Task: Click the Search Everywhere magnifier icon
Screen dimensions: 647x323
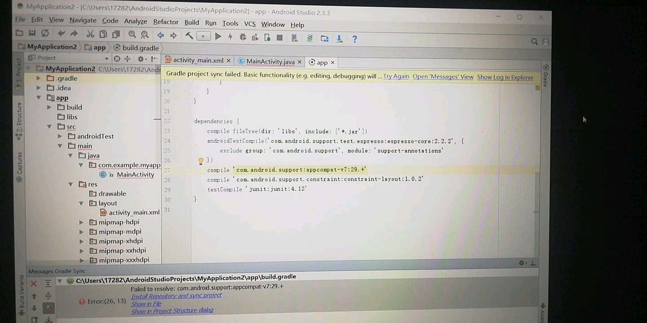Action: (534, 41)
